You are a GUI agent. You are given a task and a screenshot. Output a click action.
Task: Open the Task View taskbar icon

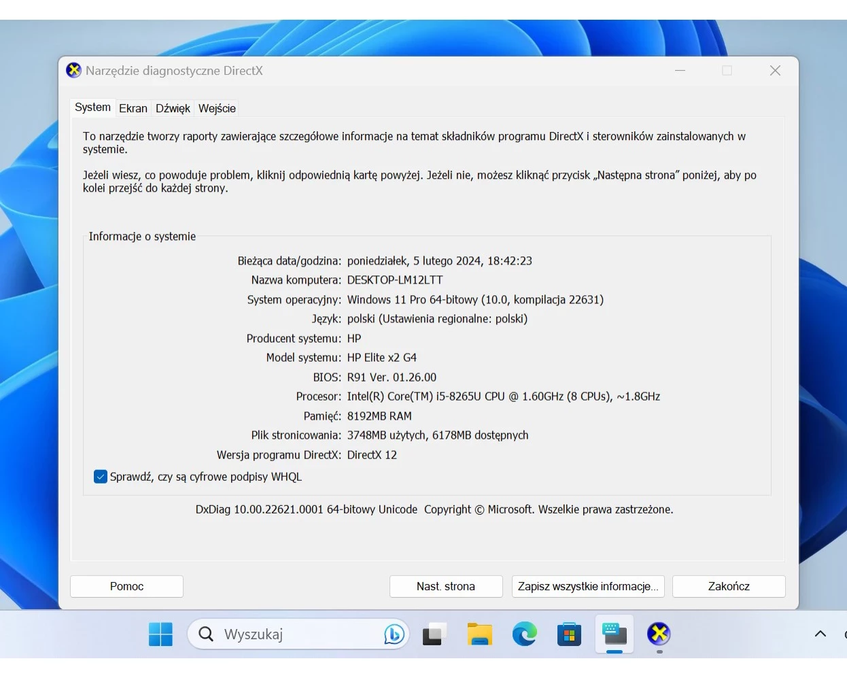[434, 634]
